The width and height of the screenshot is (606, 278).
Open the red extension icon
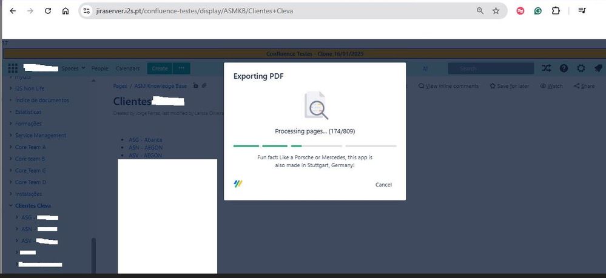point(520,11)
